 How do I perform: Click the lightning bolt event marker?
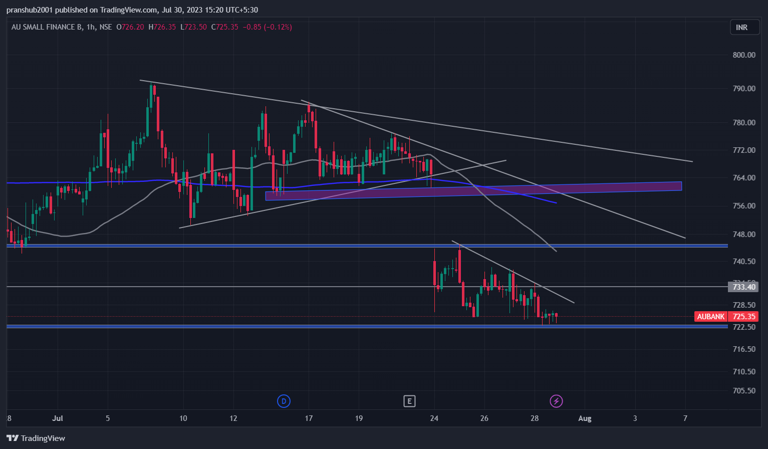556,401
